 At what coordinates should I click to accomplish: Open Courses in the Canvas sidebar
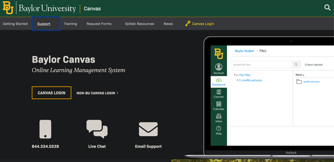pos(219,94)
